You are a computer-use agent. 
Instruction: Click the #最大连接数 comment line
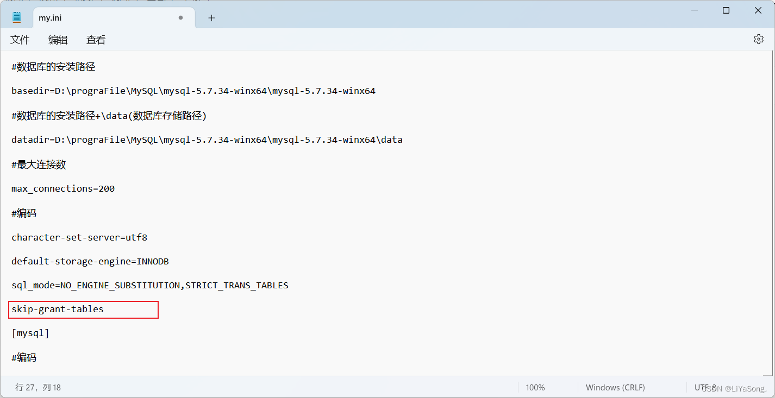tap(39, 164)
